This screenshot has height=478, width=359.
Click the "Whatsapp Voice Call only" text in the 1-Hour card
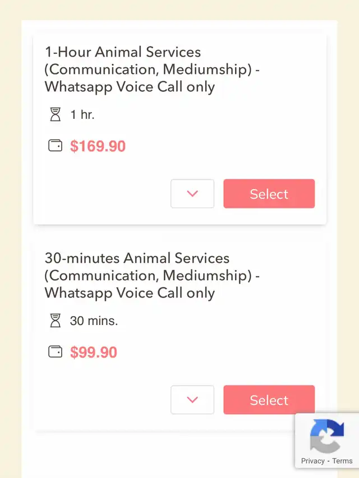(130, 87)
